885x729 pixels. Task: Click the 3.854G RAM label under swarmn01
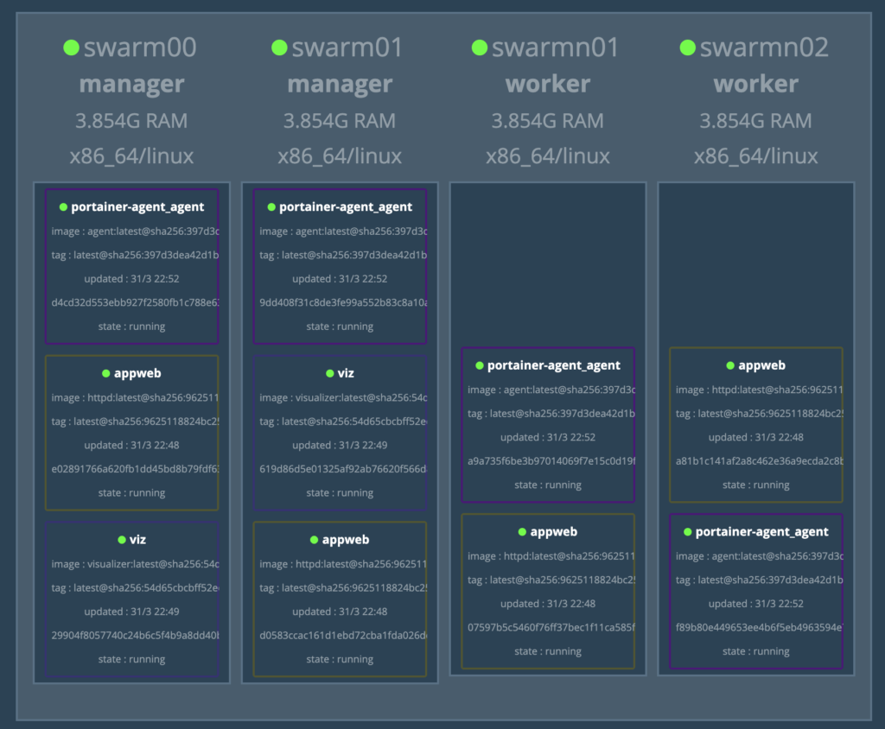click(548, 120)
